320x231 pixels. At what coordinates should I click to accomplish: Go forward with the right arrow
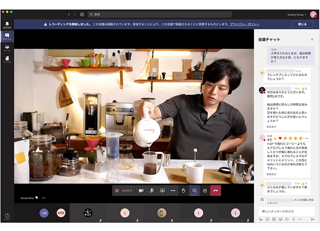(x=75, y=15)
